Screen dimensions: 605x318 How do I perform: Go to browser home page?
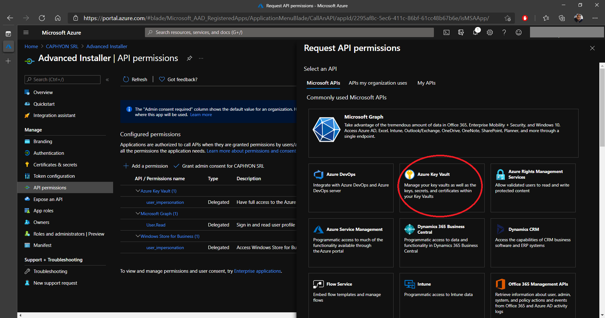[x=58, y=18]
